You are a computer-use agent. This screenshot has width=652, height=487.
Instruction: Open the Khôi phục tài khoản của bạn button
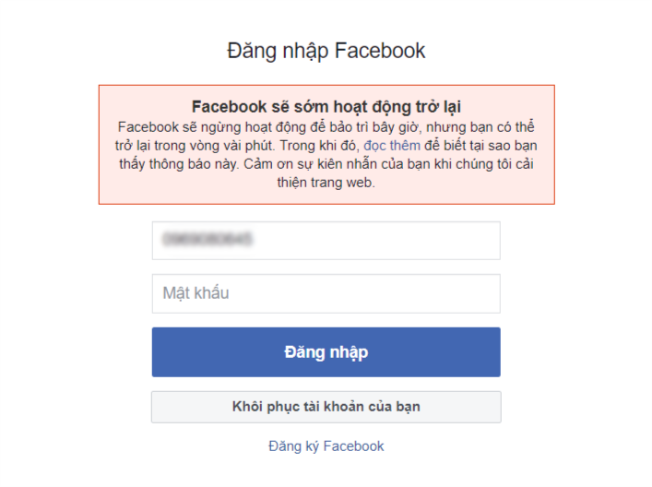[x=326, y=407]
